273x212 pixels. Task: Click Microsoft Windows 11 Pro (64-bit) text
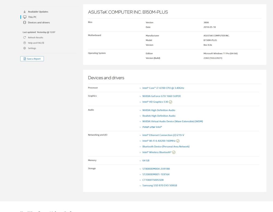coord(220,53)
